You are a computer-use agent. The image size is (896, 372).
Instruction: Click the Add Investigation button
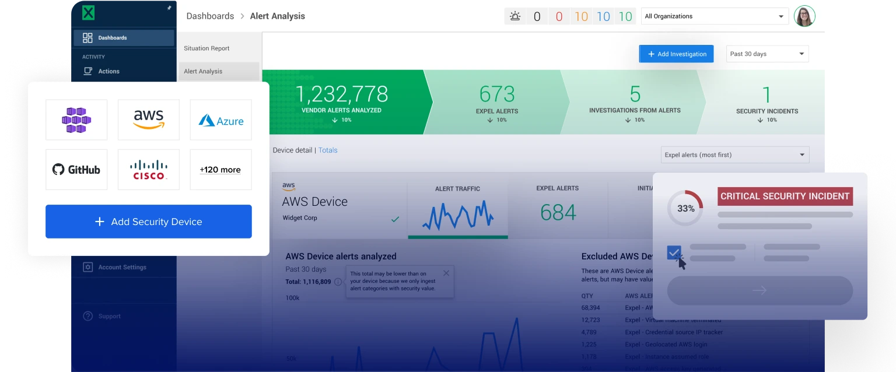[x=677, y=54]
